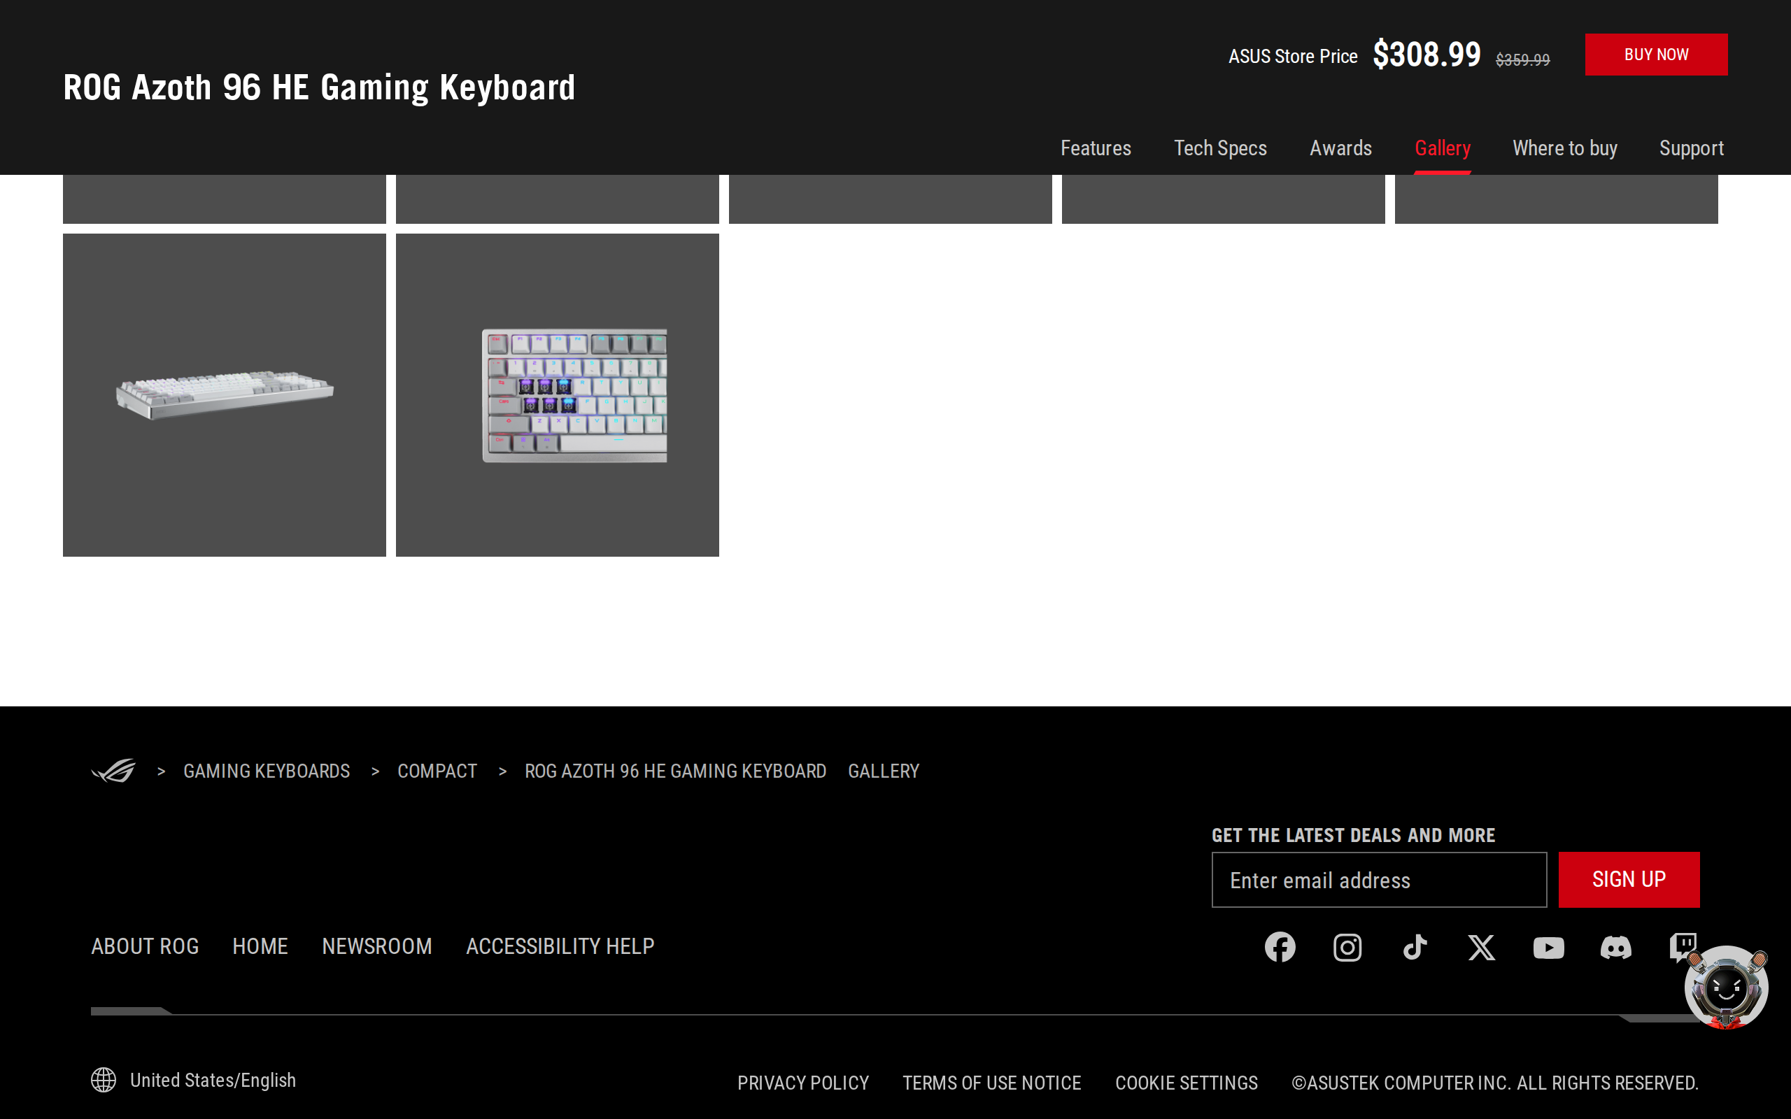
Task: Click the BUY NOW button
Action: pos(1656,54)
